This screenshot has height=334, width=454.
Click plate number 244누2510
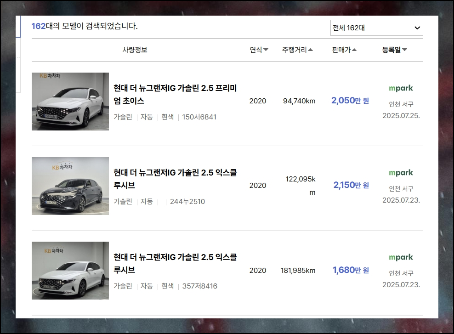tap(187, 201)
